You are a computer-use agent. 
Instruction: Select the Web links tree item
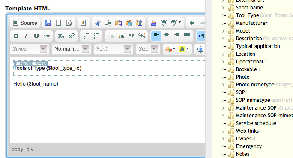tap(247, 131)
